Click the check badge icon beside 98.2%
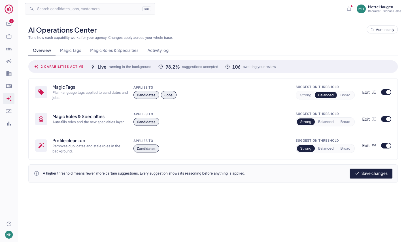 (161, 67)
